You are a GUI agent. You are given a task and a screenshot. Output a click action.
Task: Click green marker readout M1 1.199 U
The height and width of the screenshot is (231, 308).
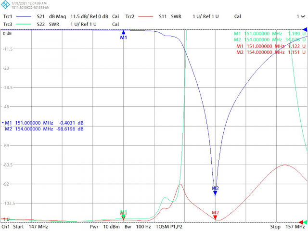269,34
